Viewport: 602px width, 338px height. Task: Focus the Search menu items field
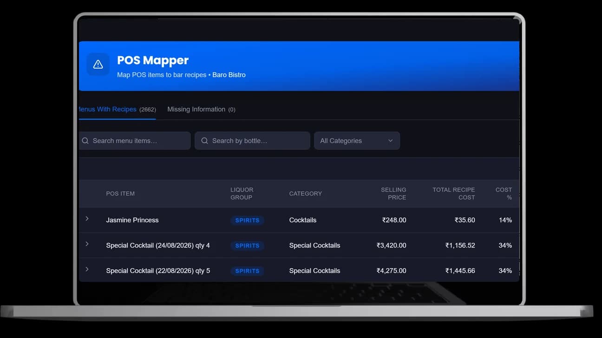(135, 141)
